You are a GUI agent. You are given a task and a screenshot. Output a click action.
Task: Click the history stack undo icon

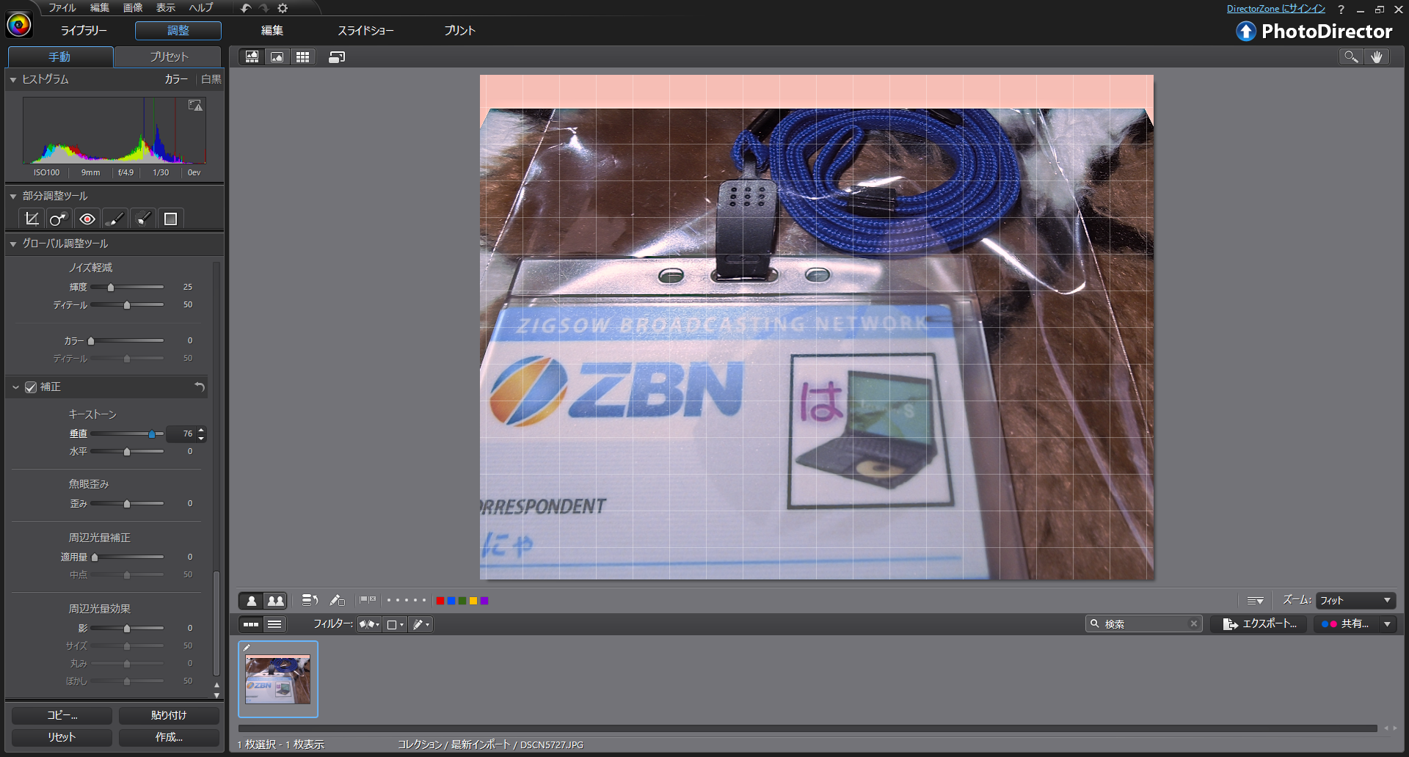click(310, 600)
